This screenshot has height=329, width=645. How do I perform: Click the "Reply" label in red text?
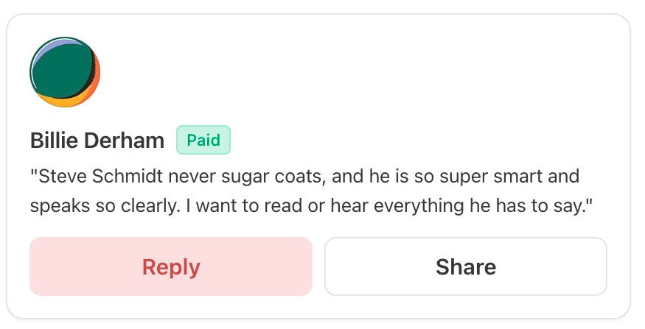click(x=171, y=266)
